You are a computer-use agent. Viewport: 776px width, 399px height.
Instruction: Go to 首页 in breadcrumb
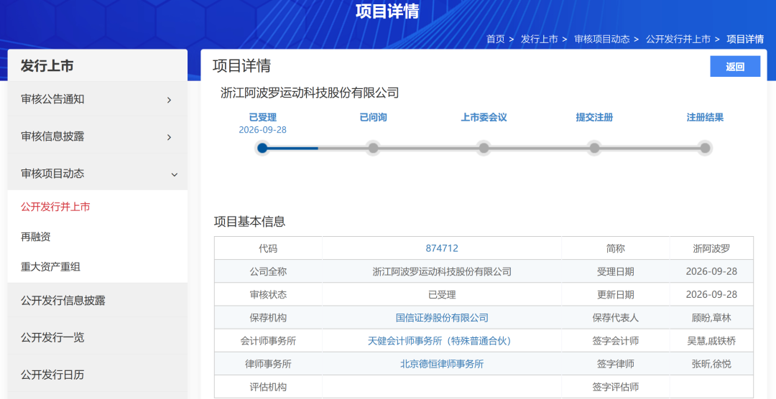495,39
